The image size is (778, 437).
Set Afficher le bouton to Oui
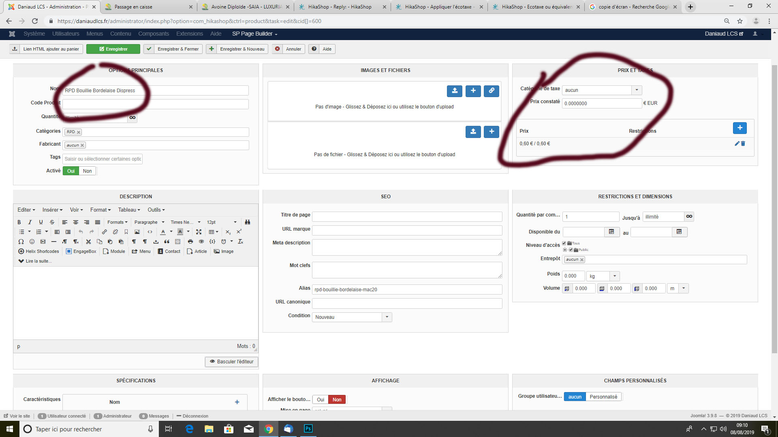pyautogui.click(x=320, y=400)
